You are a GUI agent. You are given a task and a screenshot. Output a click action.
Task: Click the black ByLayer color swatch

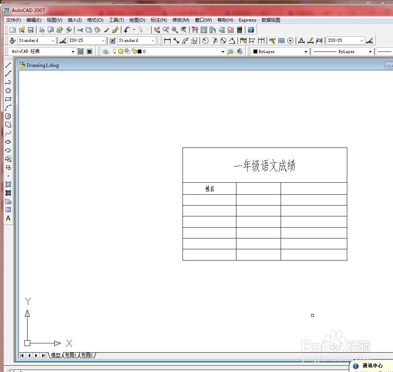tap(255, 51)
